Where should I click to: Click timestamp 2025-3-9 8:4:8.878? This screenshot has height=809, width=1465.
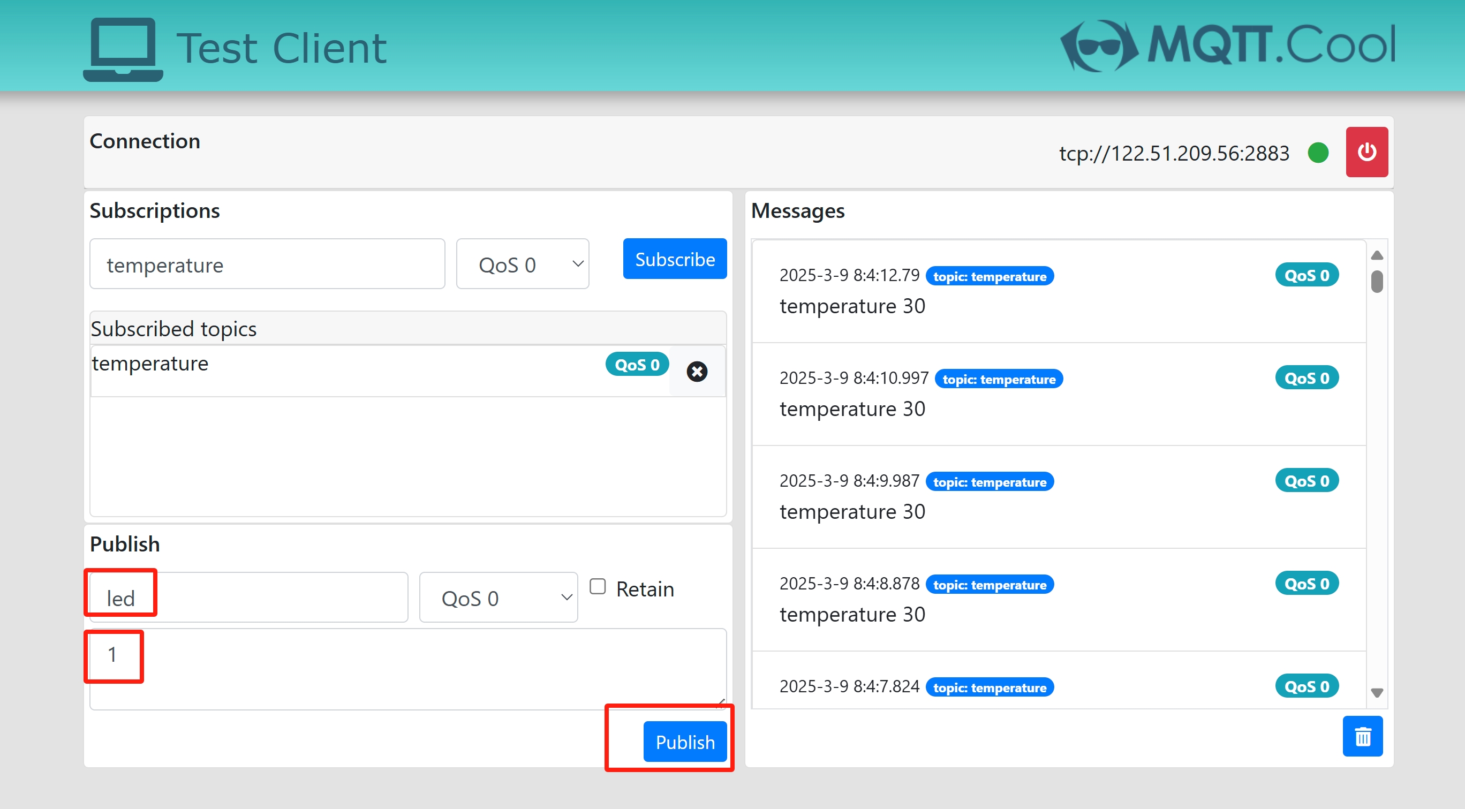coord(849,584)
